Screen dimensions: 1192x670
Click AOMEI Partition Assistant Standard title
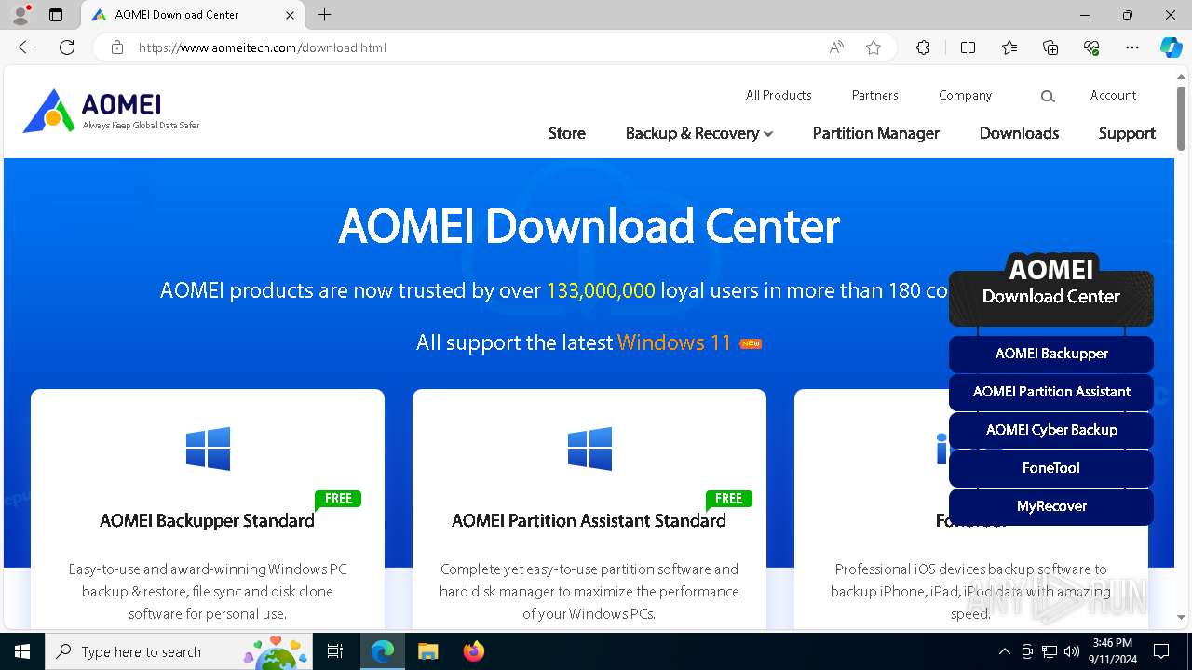tap(589, 520)
